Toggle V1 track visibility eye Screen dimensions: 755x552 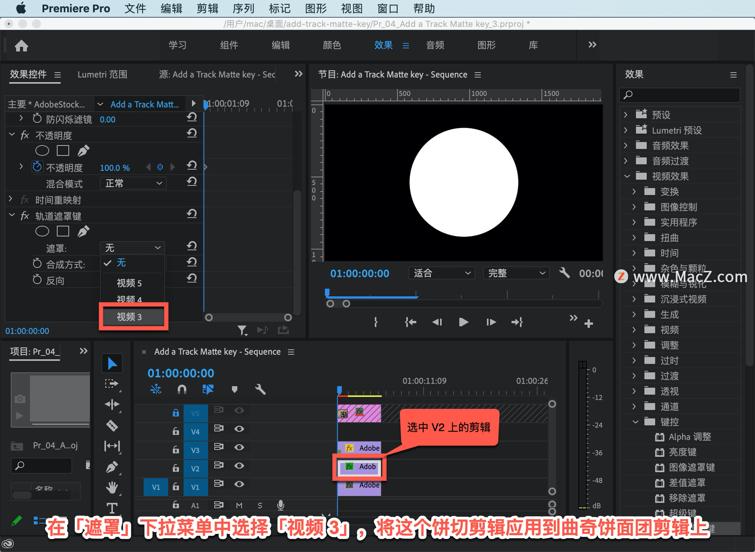tap(239, 484)
